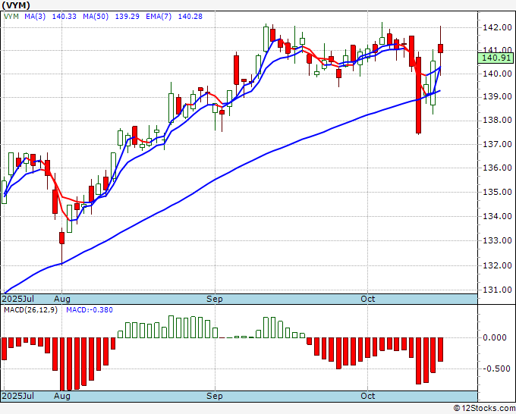The image size is (516, 414).
Task: Click the 2025Jul label on price chart axis
Action: click(x=18, y=299)
